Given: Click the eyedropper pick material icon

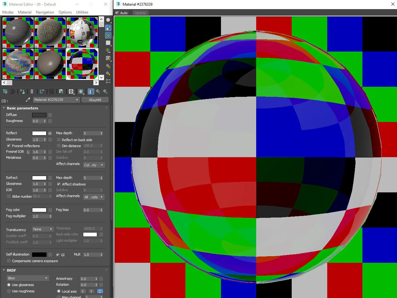Looking at the screenshot, I should click(x=28, y=100).
